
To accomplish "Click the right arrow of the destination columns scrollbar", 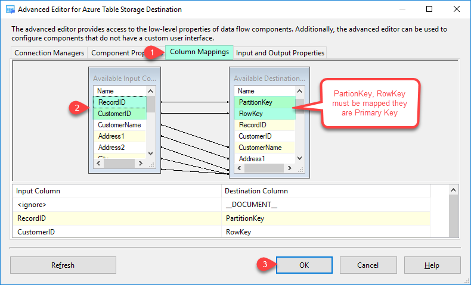I will click(289, 168).
